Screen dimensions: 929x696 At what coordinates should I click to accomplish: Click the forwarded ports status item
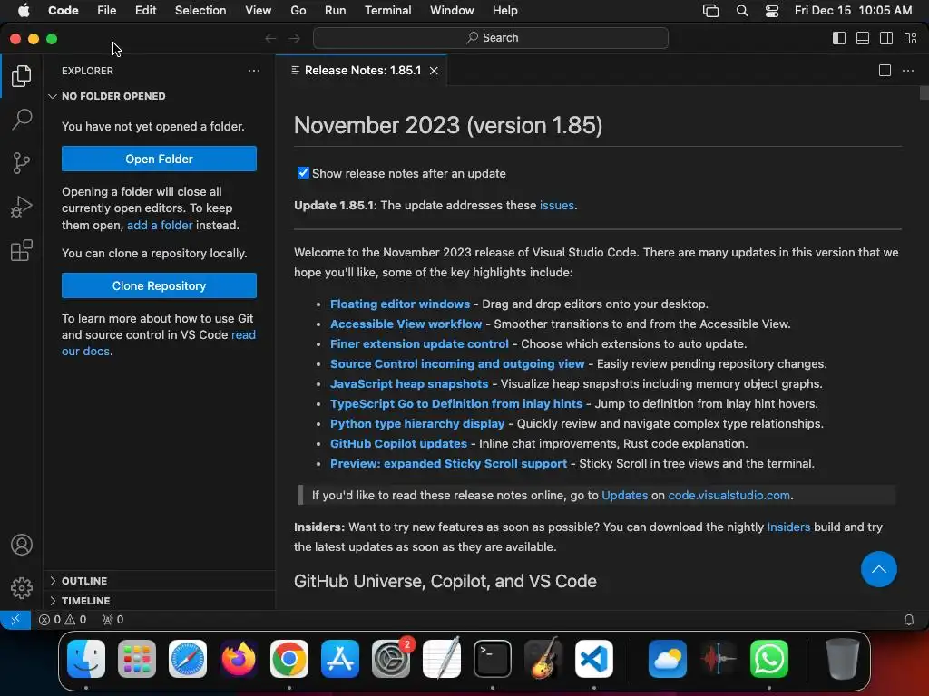pyautogui.click(x=112, y=620)
